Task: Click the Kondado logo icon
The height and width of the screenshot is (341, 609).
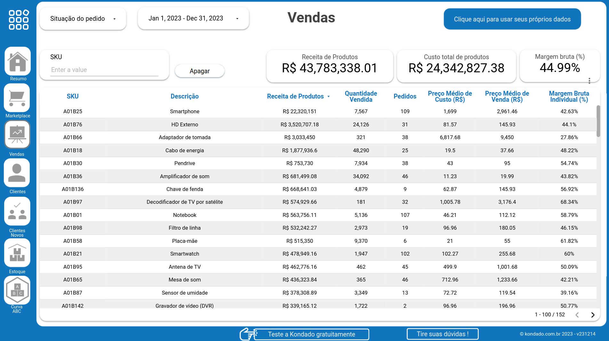Action: point(19,20)
